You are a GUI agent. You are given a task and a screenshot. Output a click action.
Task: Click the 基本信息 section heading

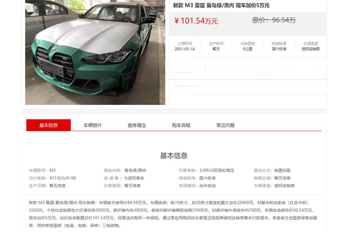(174, 155)
